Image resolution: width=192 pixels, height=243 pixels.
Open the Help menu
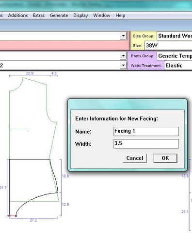point(120,16)
